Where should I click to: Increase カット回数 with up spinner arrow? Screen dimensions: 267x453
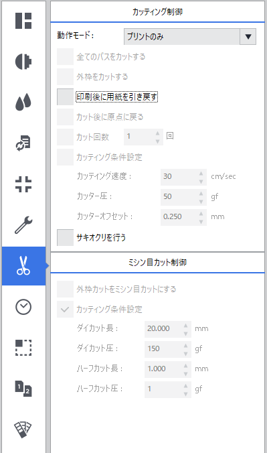[x=158, y=133]
